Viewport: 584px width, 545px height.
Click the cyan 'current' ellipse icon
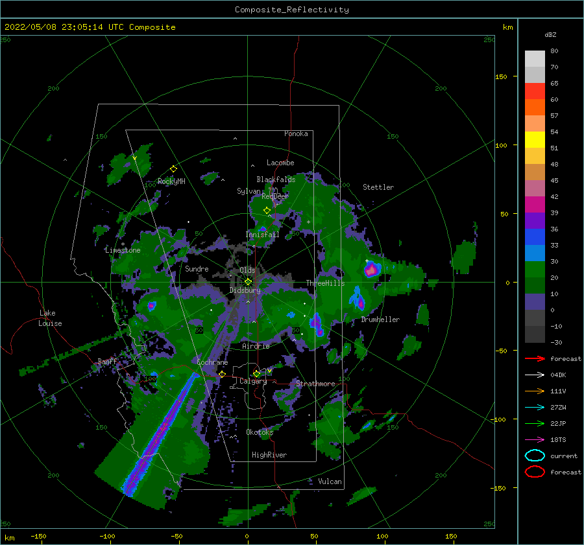(535, 456)
